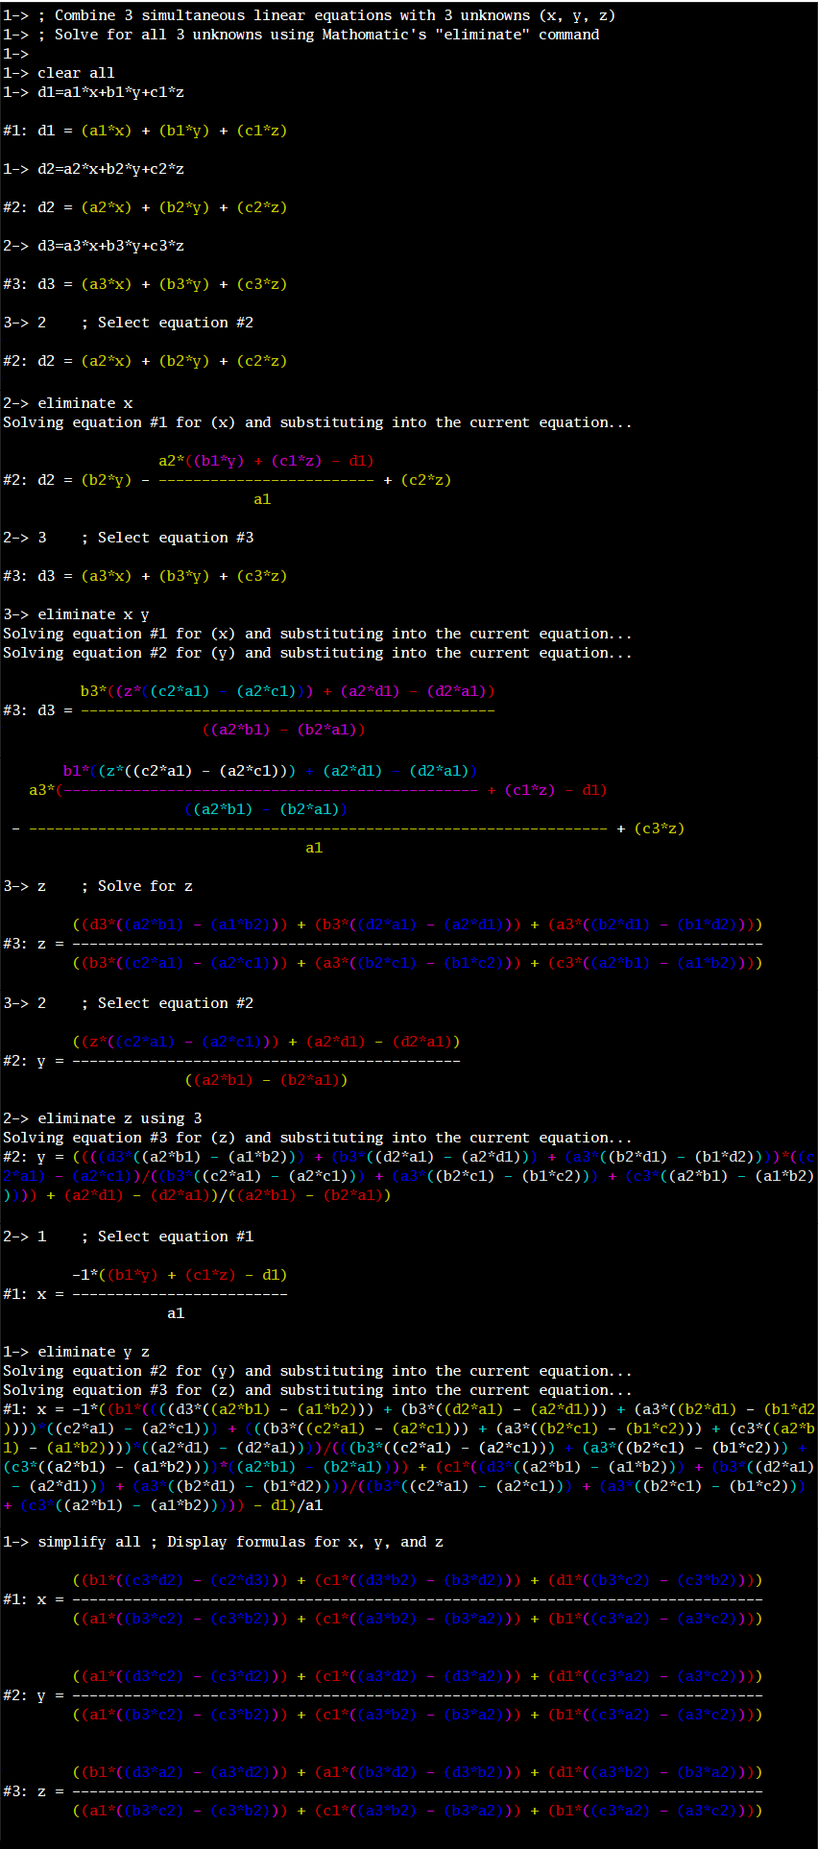The height and width of the screenshot is (1849, 818).
Task: Select the input line 'd2=a2*x+b2*y+c2*z'
Action: pos(110,169)
